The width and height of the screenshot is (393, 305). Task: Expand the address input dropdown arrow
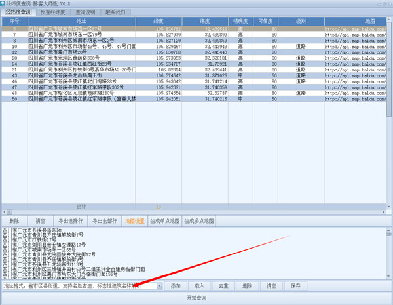tap(159, 286)
